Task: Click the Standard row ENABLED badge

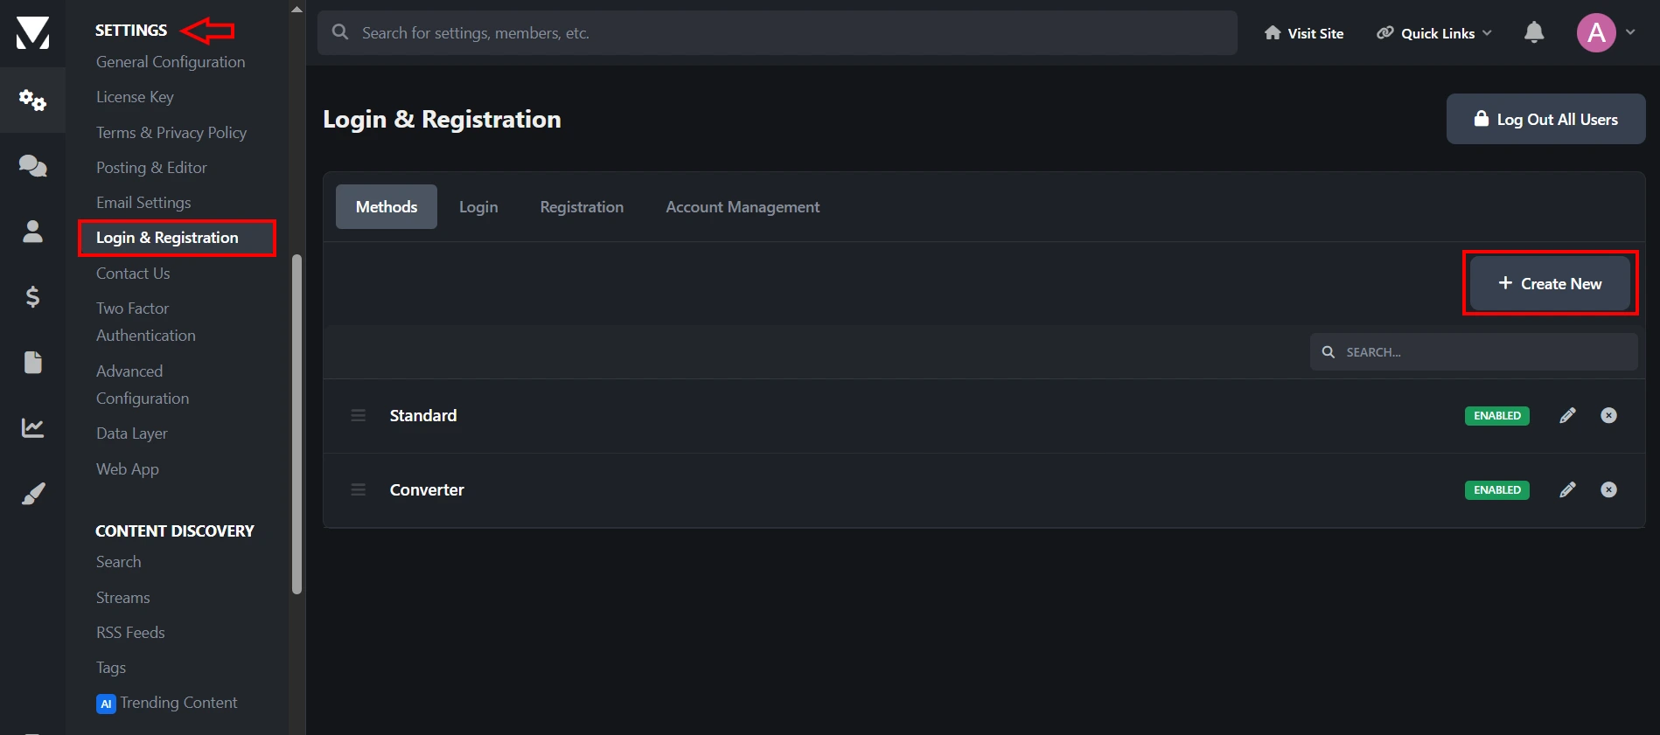Action: 1497,415
